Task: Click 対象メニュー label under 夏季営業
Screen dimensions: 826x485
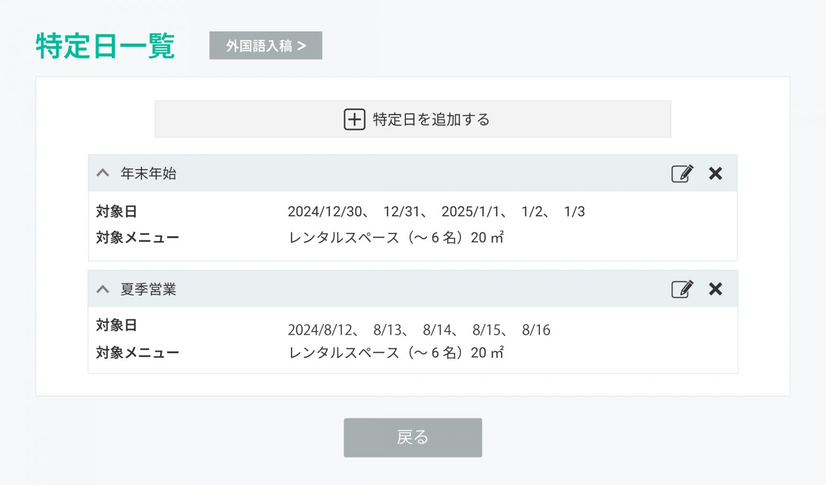Action: [x=137, y=353]
